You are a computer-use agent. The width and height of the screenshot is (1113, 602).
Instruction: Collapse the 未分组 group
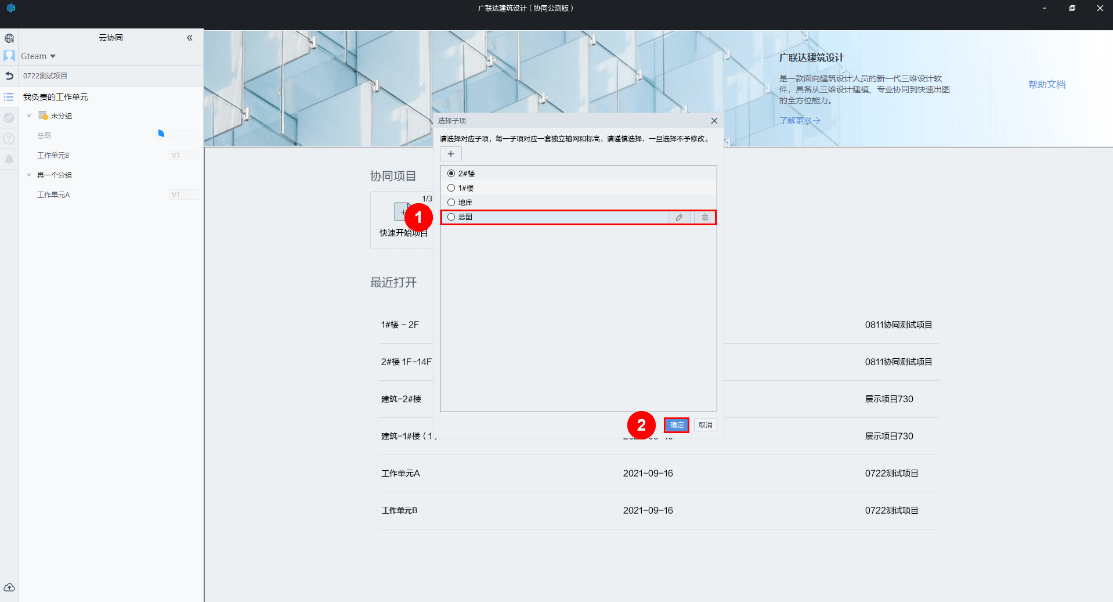click(29, 116)
